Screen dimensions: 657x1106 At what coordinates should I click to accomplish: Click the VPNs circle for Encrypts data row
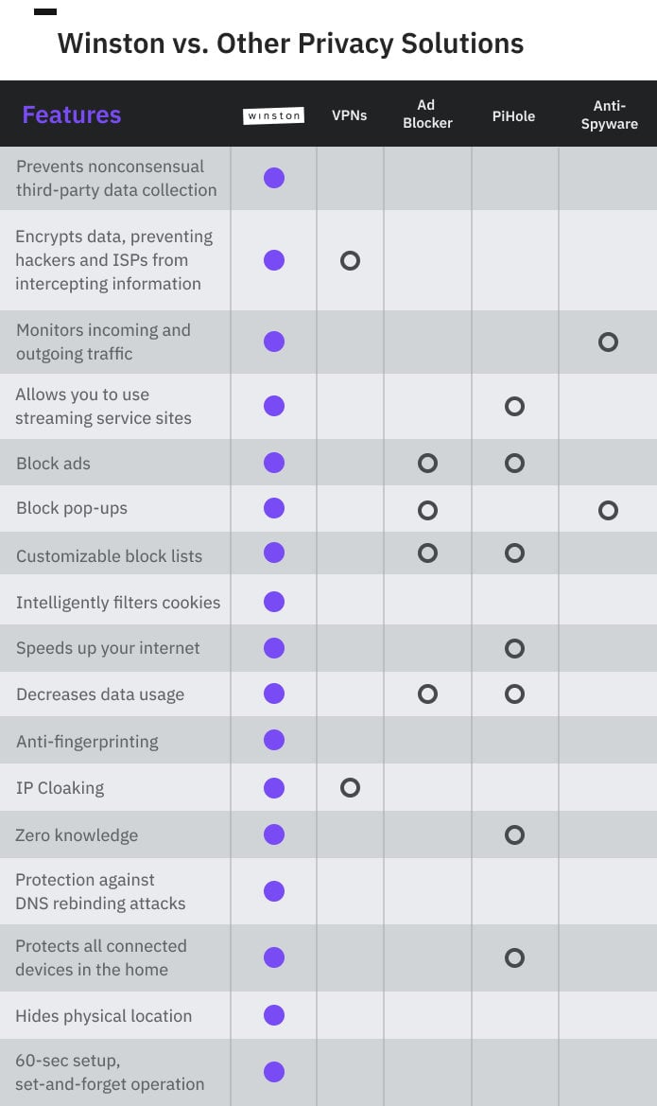tap(350, 260)
